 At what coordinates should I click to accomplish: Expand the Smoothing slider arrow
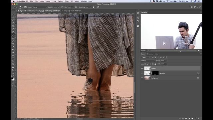tap(91, 7)
